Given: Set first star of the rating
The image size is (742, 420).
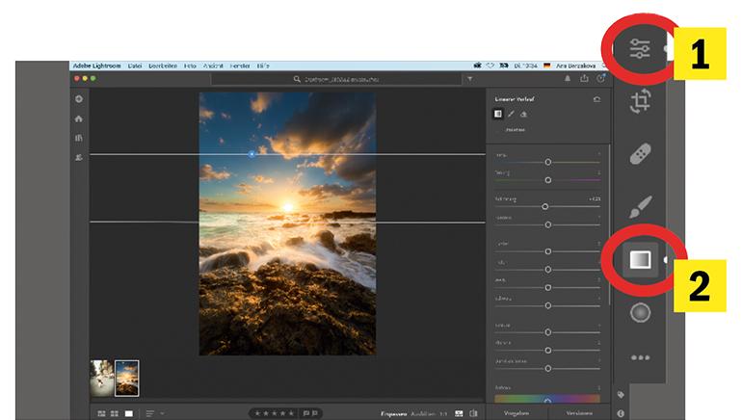Looking at the screenshot, I should point(257,413).
